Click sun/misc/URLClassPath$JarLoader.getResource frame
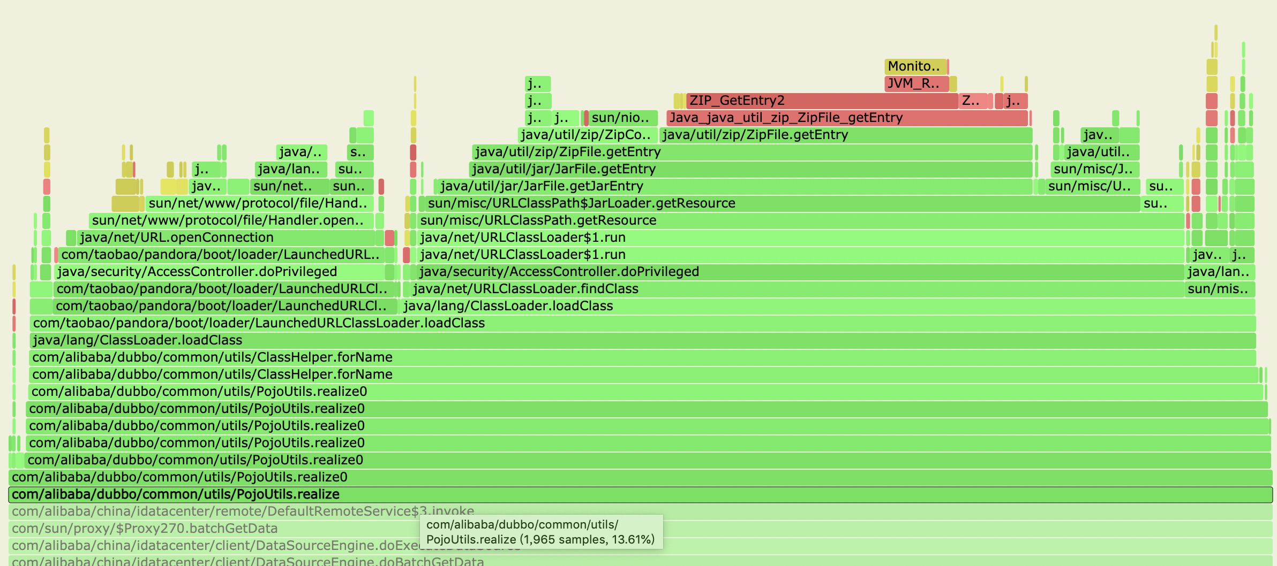The image size is (1277, 566). tap(782, 203)
